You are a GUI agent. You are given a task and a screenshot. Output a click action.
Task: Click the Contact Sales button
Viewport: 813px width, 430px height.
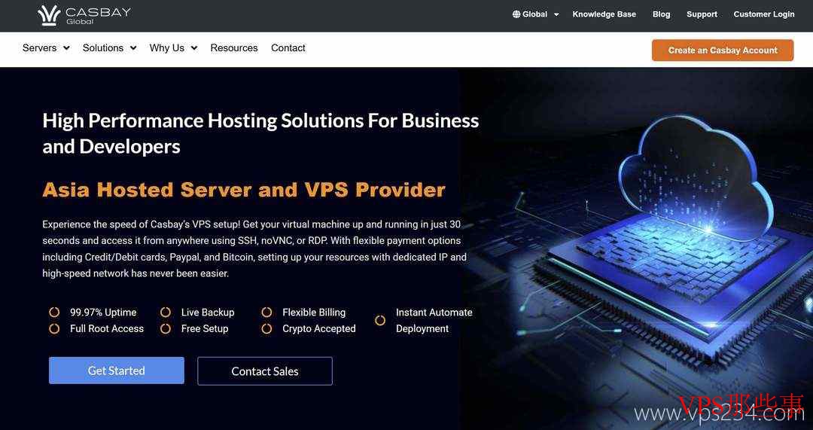(x=265, y=371)
